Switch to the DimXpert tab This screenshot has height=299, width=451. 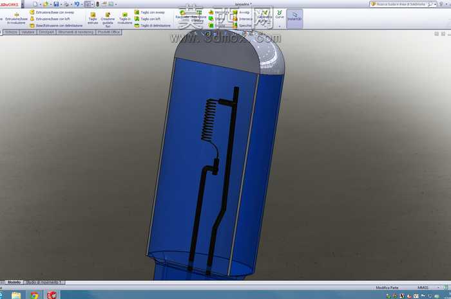click(x=46, y=32)
